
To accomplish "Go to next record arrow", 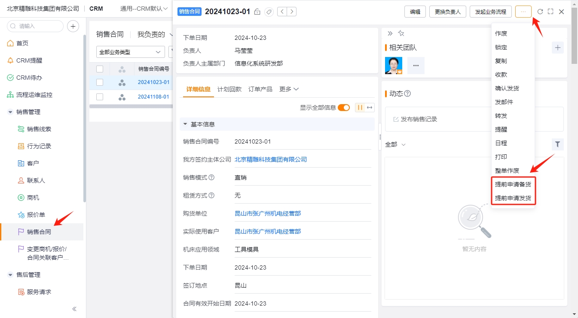I will 292,12.
